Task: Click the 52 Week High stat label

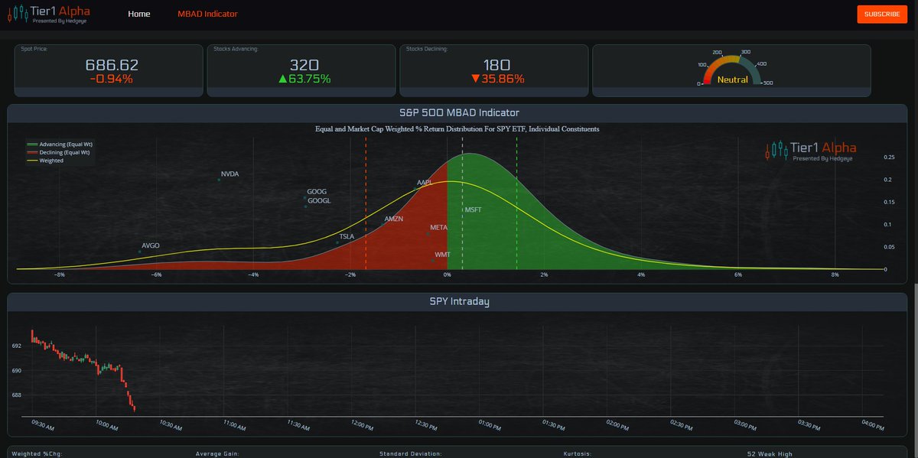Action: tap(770, 453)
